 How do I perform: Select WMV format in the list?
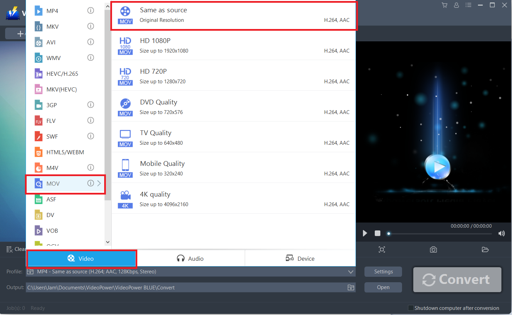[65, 58]
